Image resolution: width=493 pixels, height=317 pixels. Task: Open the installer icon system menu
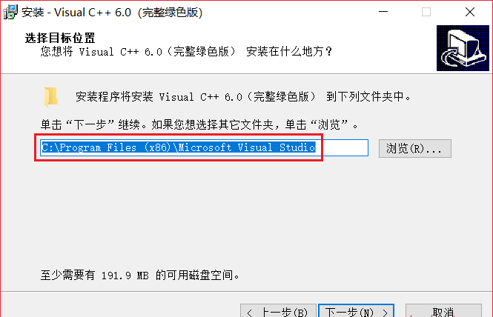pos(10,12)
